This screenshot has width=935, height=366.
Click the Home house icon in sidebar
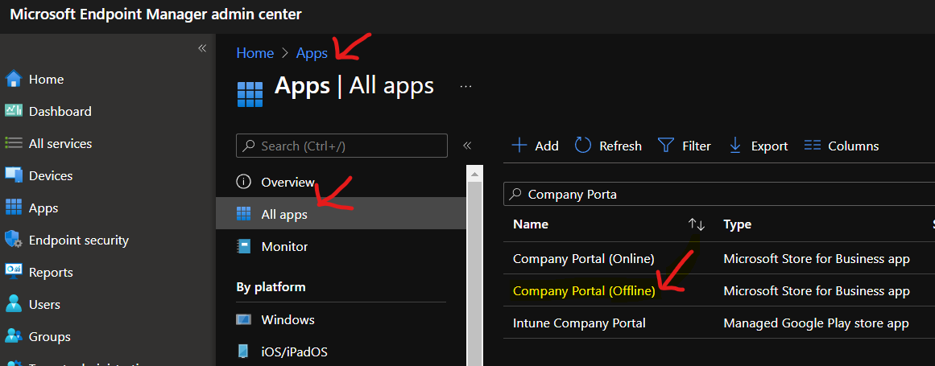(13, 79)
